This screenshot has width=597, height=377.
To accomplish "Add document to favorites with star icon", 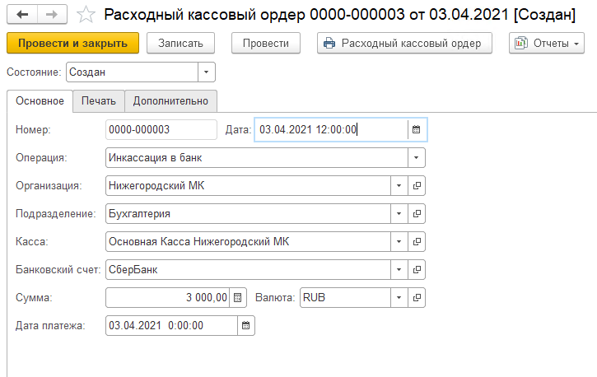I will [x=86, y=14].
